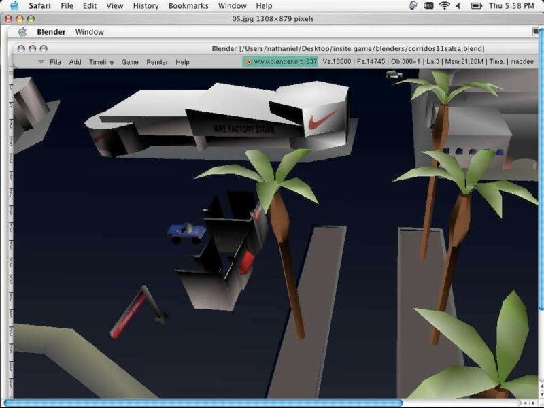Click the "Ob:300-1" object count

[405, 62]
